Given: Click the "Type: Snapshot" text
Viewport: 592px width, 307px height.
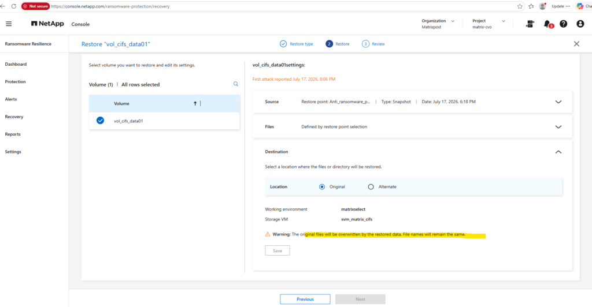Looking at the screenshot, I should 396,102.
